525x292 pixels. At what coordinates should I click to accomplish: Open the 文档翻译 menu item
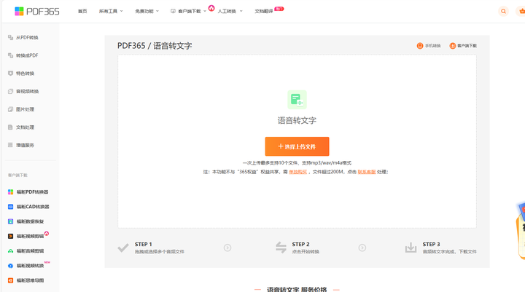tap(264, 12)
